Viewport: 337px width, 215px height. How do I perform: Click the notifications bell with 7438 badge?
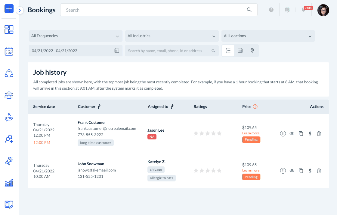pos(303,10)
